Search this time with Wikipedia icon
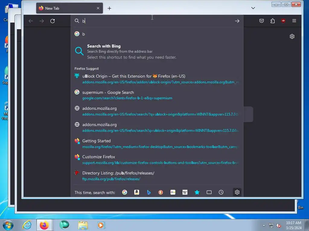 185,192
